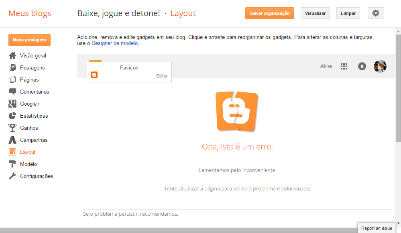This screenshot has width=401, height=233.
Task: Select the Ganhos menu label
Action: (29, 128)
